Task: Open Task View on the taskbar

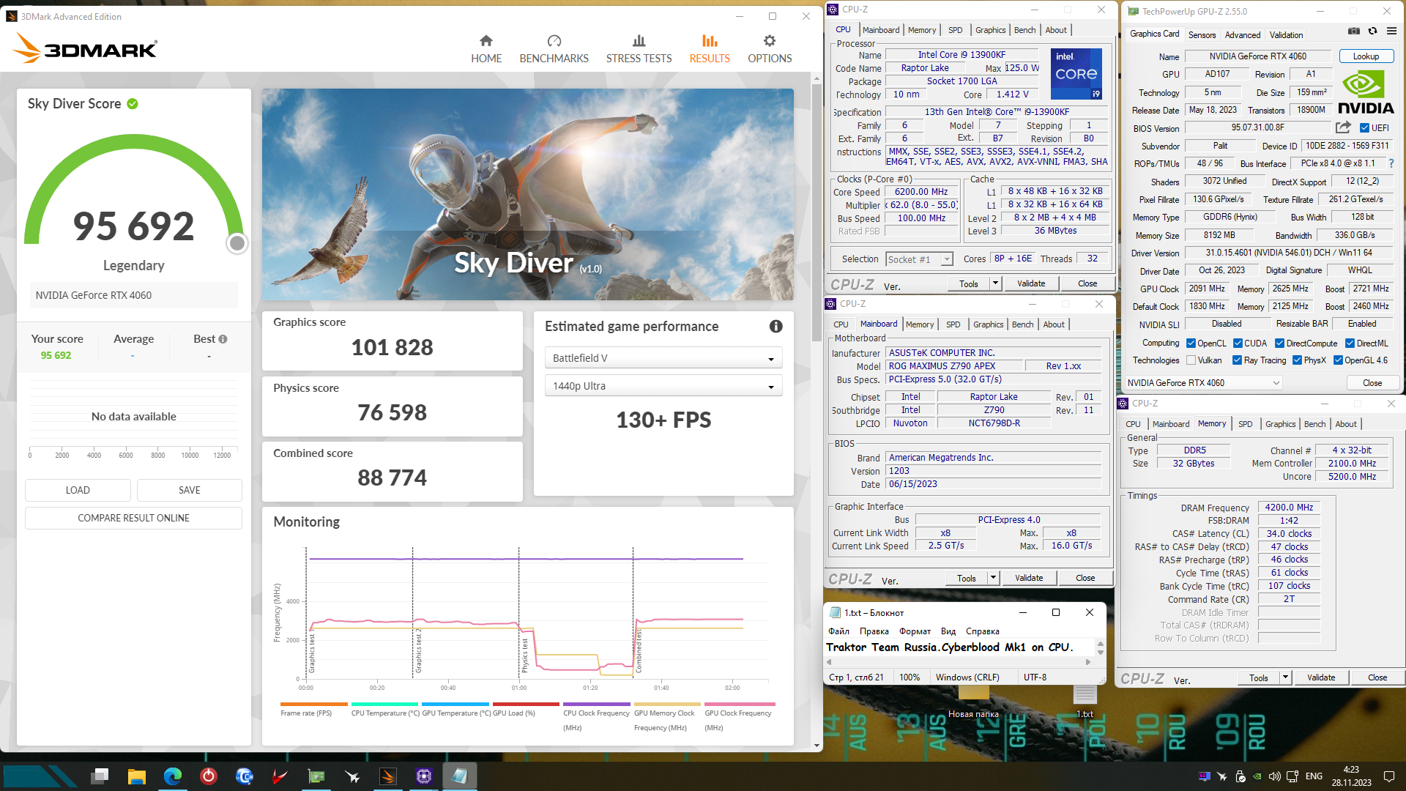Action: tap(100, 776)
